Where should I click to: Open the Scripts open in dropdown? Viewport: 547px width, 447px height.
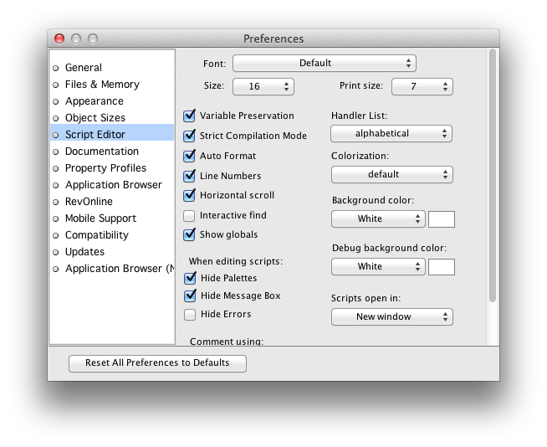click(x=391, y=317)
